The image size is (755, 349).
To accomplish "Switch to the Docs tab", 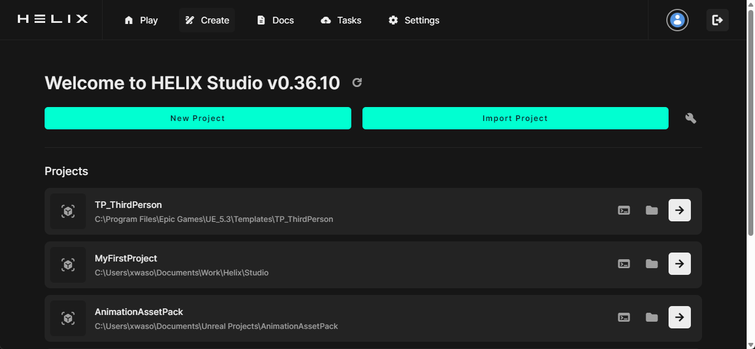I will point(275,20).
